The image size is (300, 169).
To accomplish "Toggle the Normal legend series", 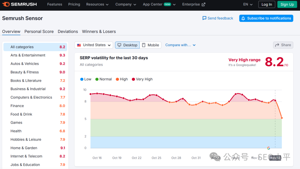I will coord(104,79).
